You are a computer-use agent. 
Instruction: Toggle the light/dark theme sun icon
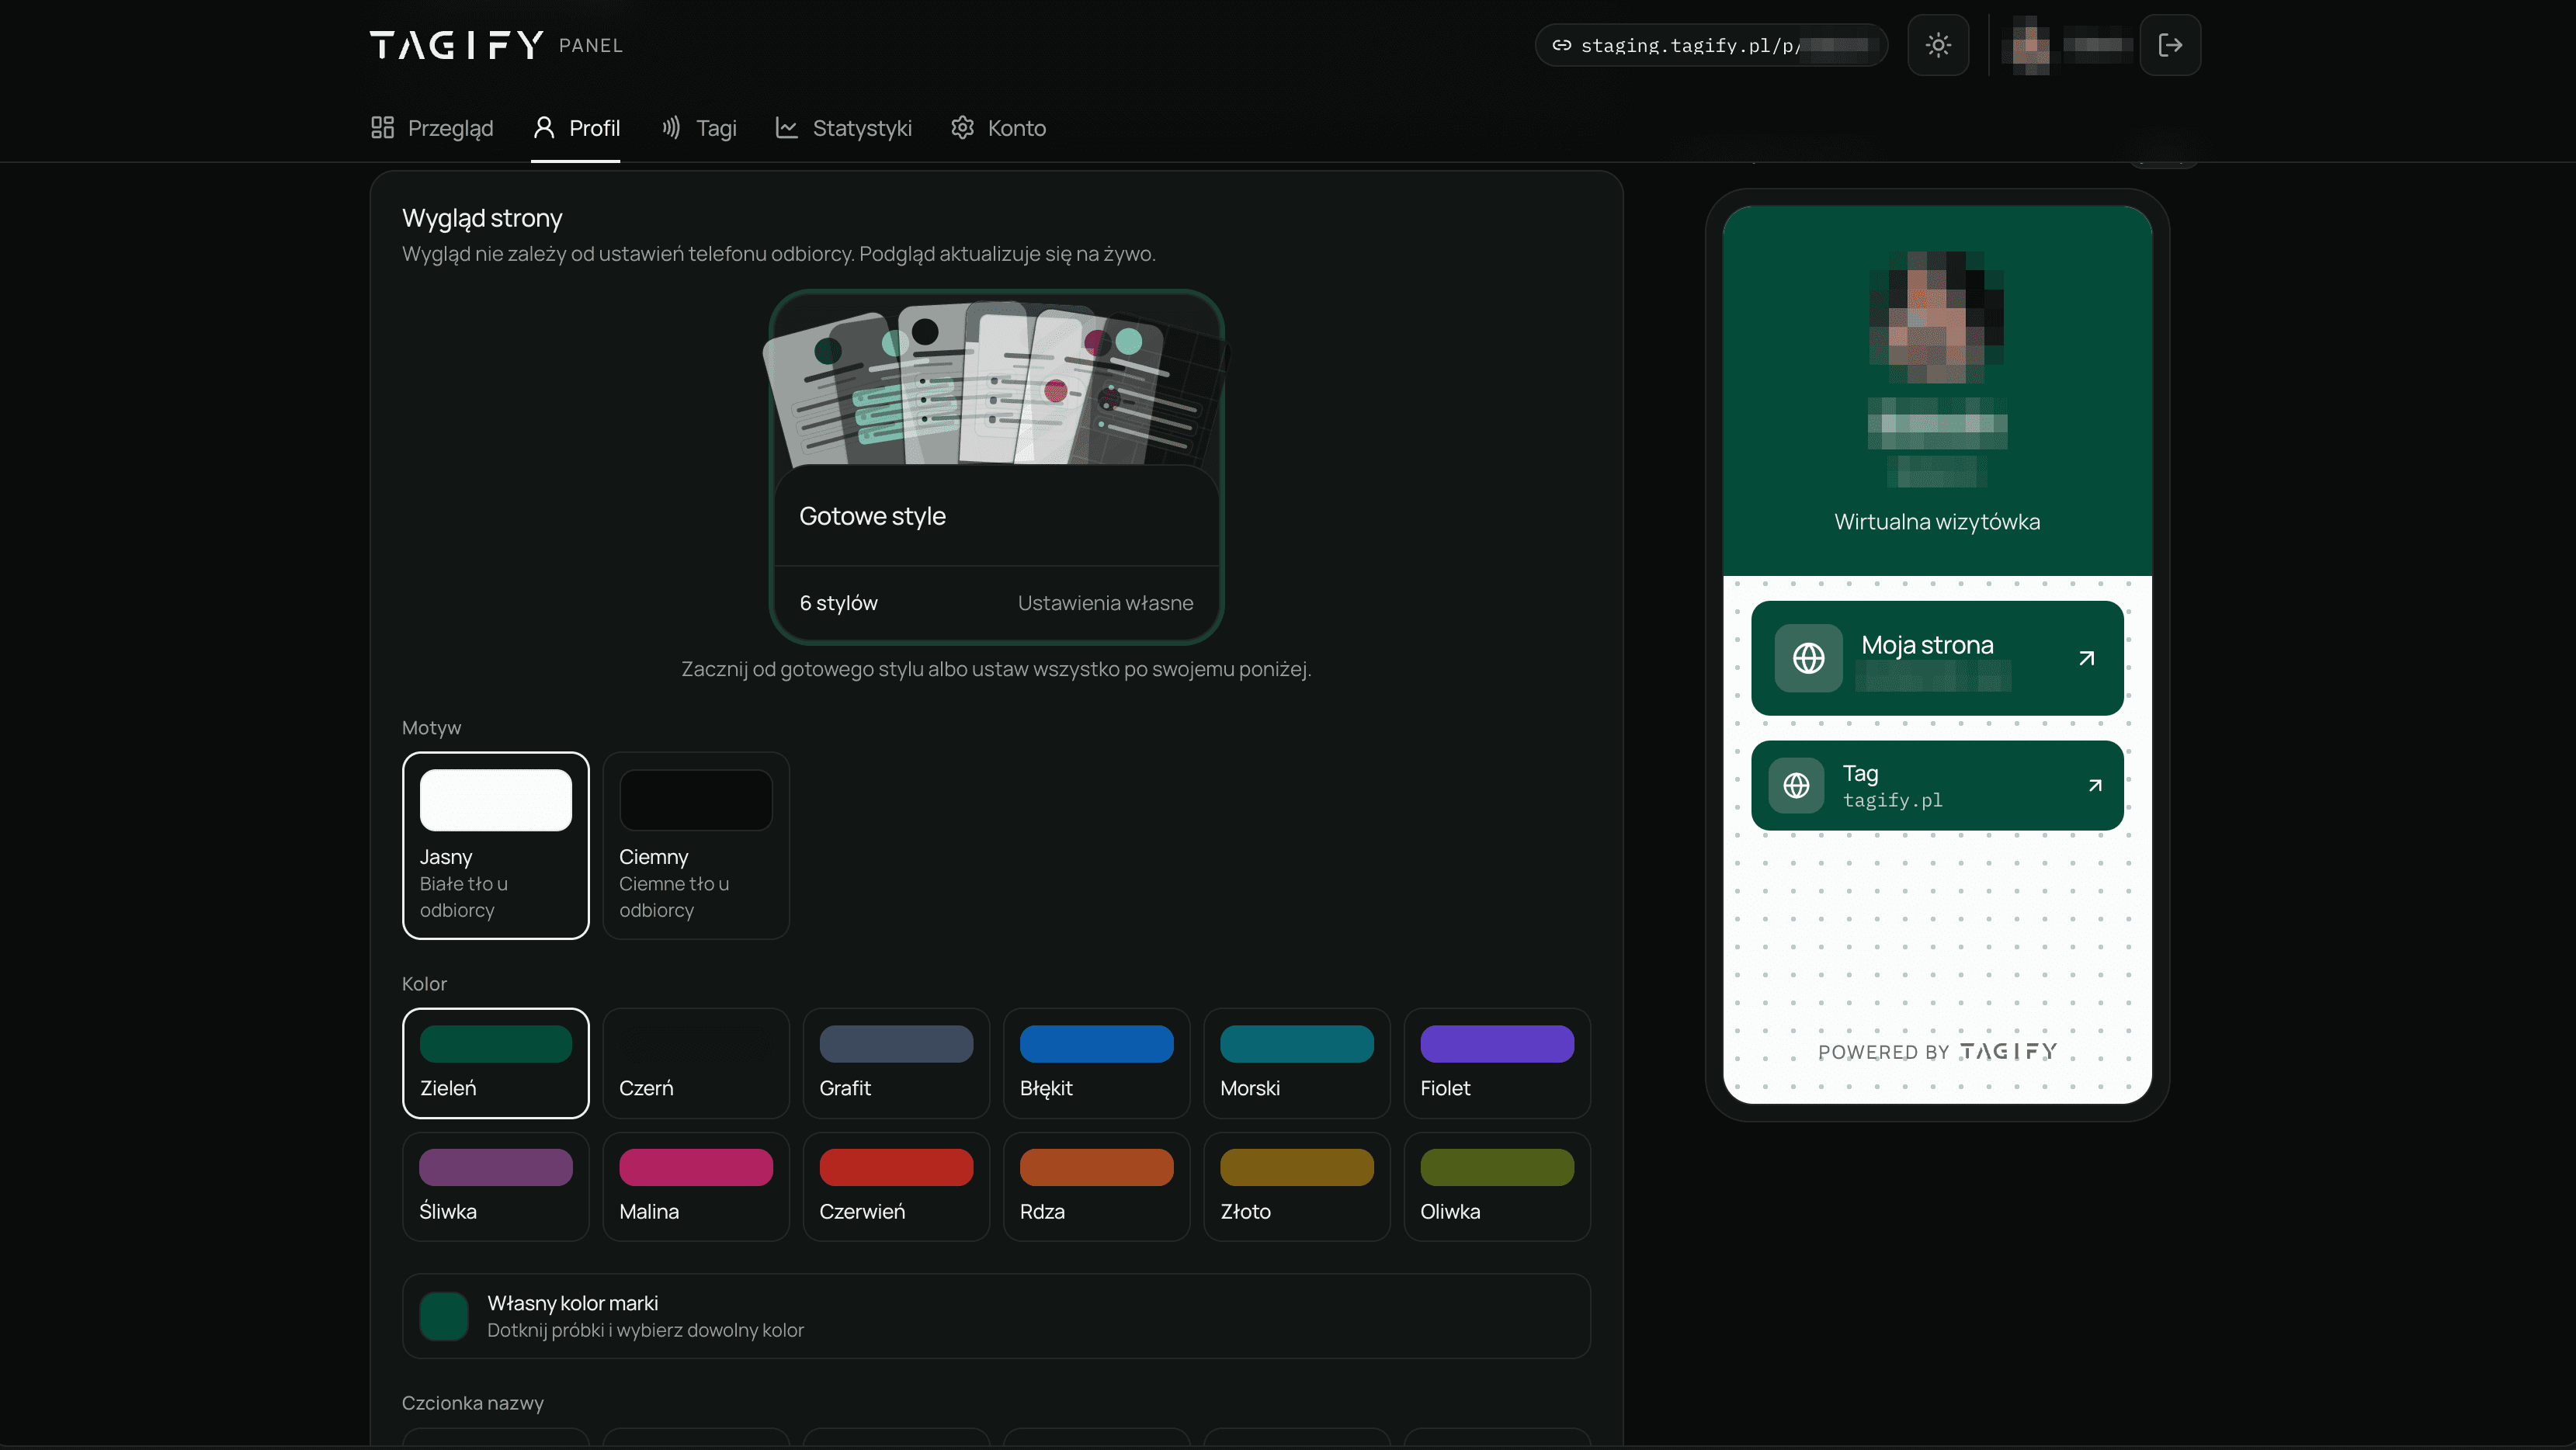click(1938, 45)
